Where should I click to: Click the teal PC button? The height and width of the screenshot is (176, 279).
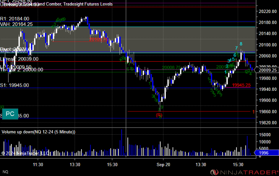coord(10,114)
